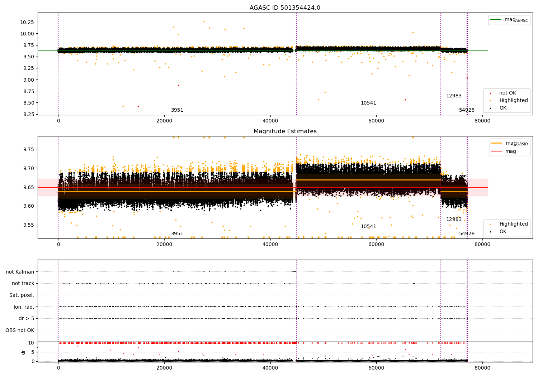Click the 9.55 tick in Magnitude Estimates
This screenshot has height=376, width=538.
pos(28,225)
